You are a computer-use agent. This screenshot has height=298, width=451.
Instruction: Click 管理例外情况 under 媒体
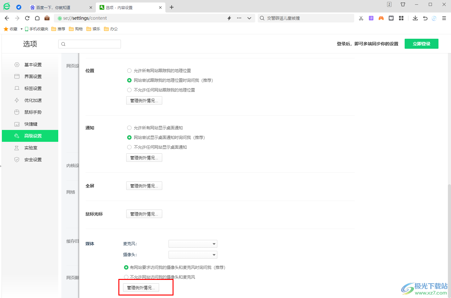[141, 288]
